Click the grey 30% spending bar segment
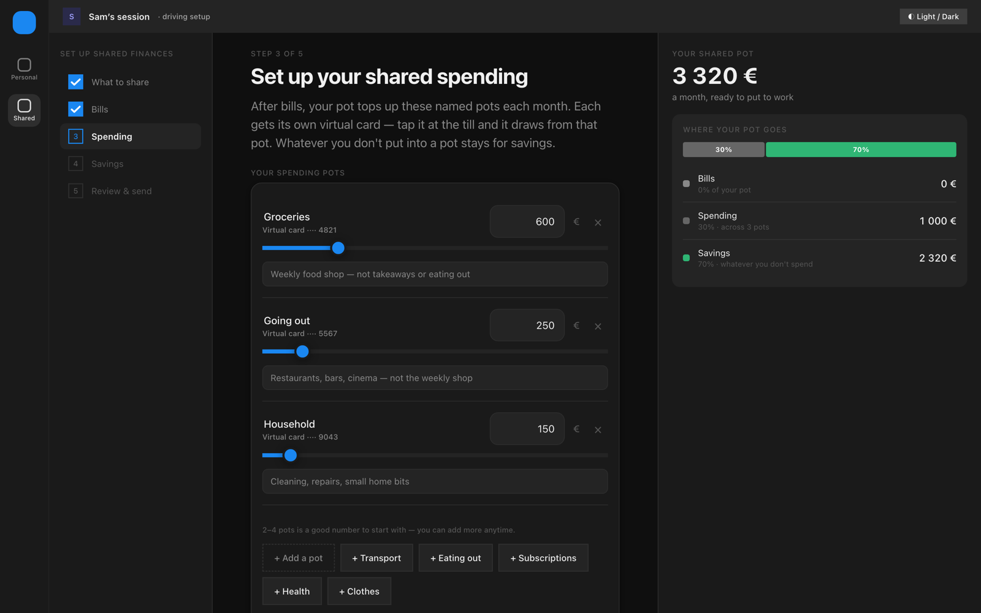 point(723,150)
